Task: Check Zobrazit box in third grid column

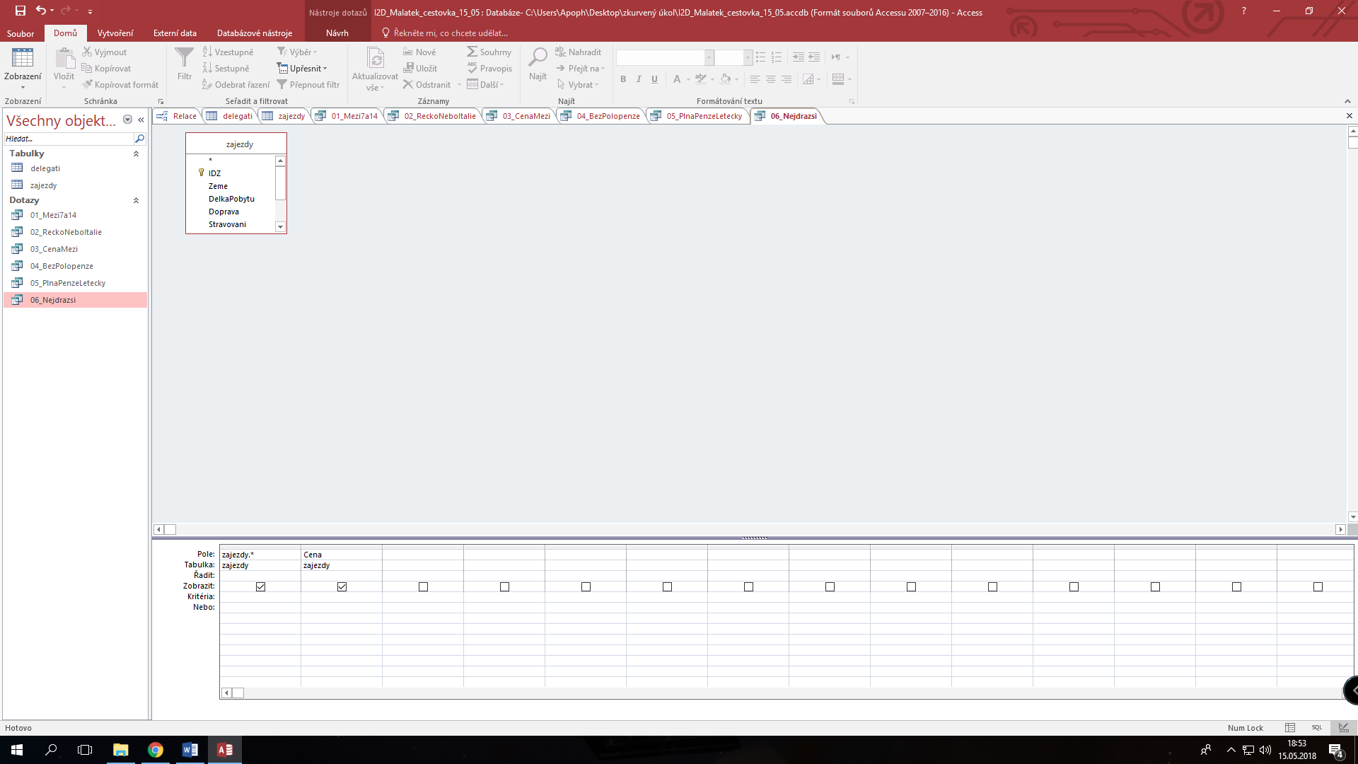Action: [423, 586]
